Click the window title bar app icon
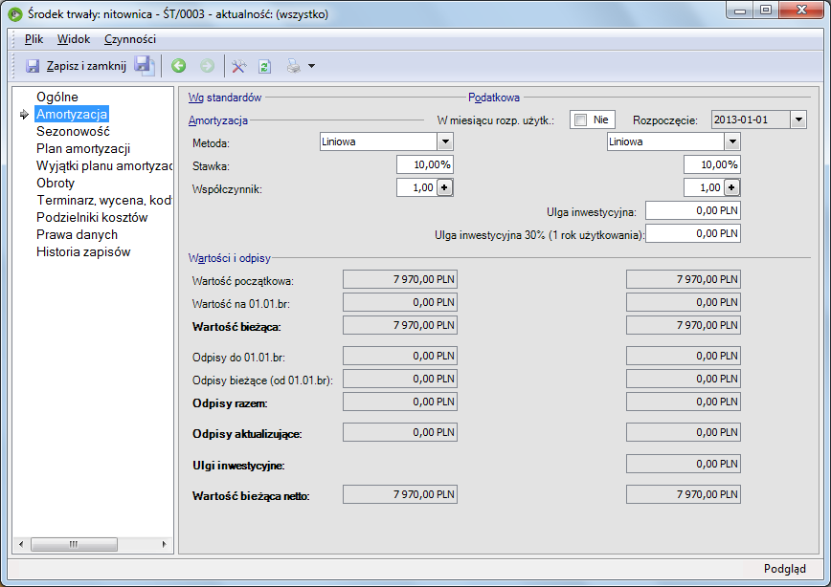This screenshot has height=587, width=831. click(x=15, y=14)
